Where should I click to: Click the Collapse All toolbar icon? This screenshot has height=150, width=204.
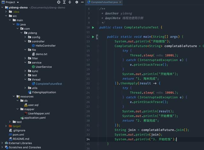click(x=70, y=2)
